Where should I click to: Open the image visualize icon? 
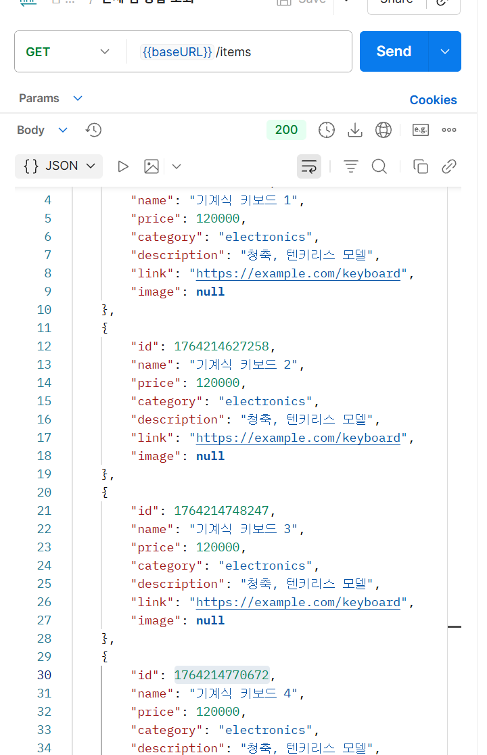[152, 166]
